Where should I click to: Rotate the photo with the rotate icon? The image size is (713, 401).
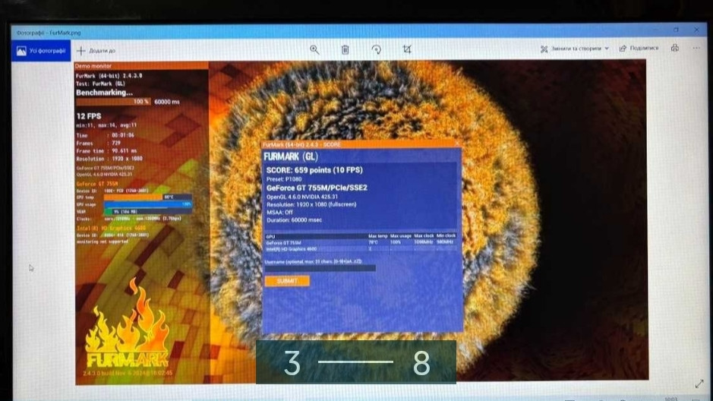[x=376, y=49]
